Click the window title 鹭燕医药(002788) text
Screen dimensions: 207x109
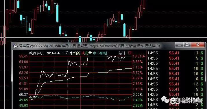[33, 46]
